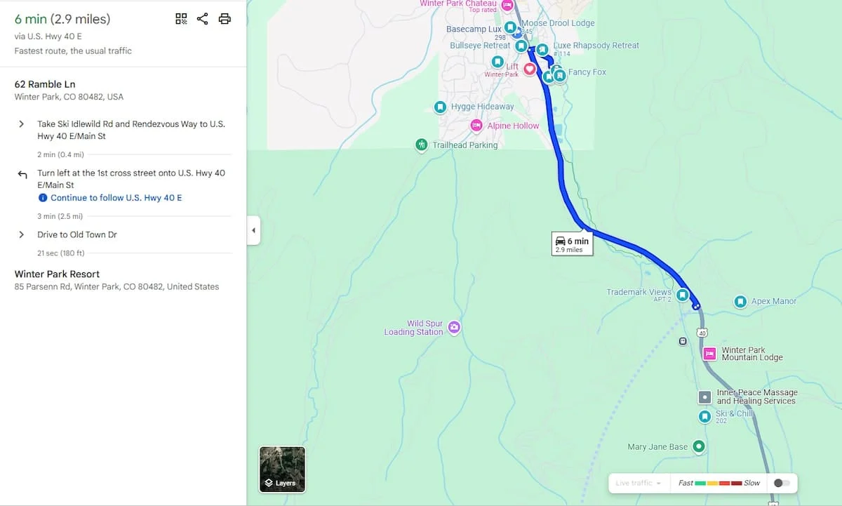Viewport: 842px width, 506px height.
Task: Click the Wild Spur Loading Station camera marker
Action: pos(454,327)
